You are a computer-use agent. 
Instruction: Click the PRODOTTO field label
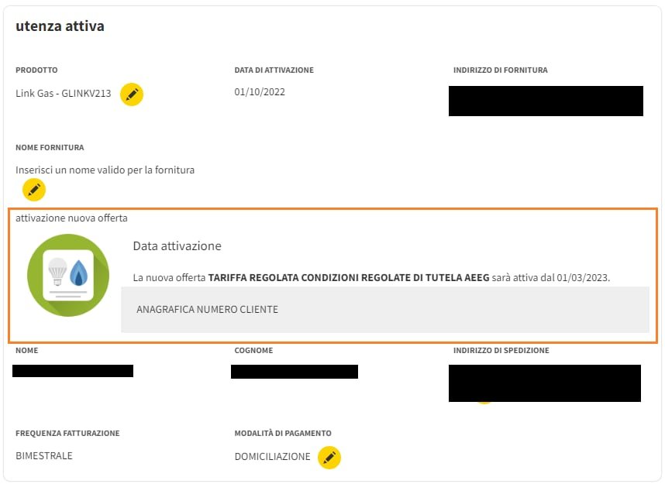tap(36, 70)
